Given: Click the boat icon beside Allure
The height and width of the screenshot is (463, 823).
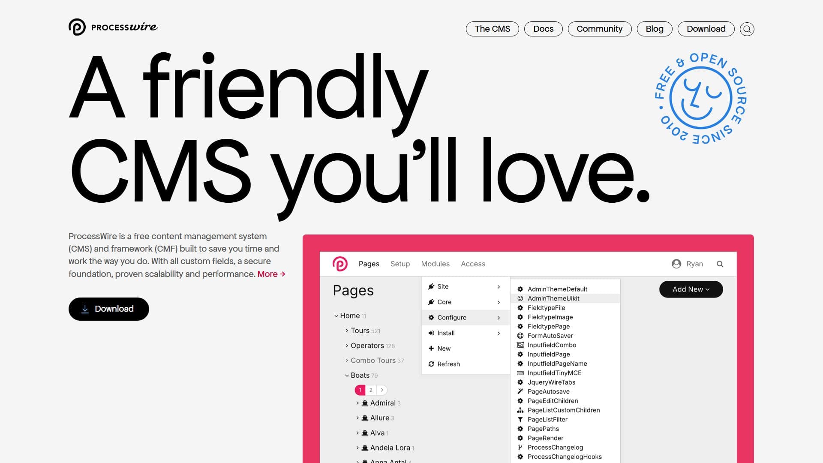Looking at the screenshot, I should (365, 418).
